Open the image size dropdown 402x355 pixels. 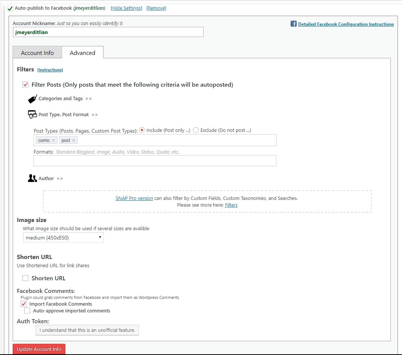click(63, 238)
